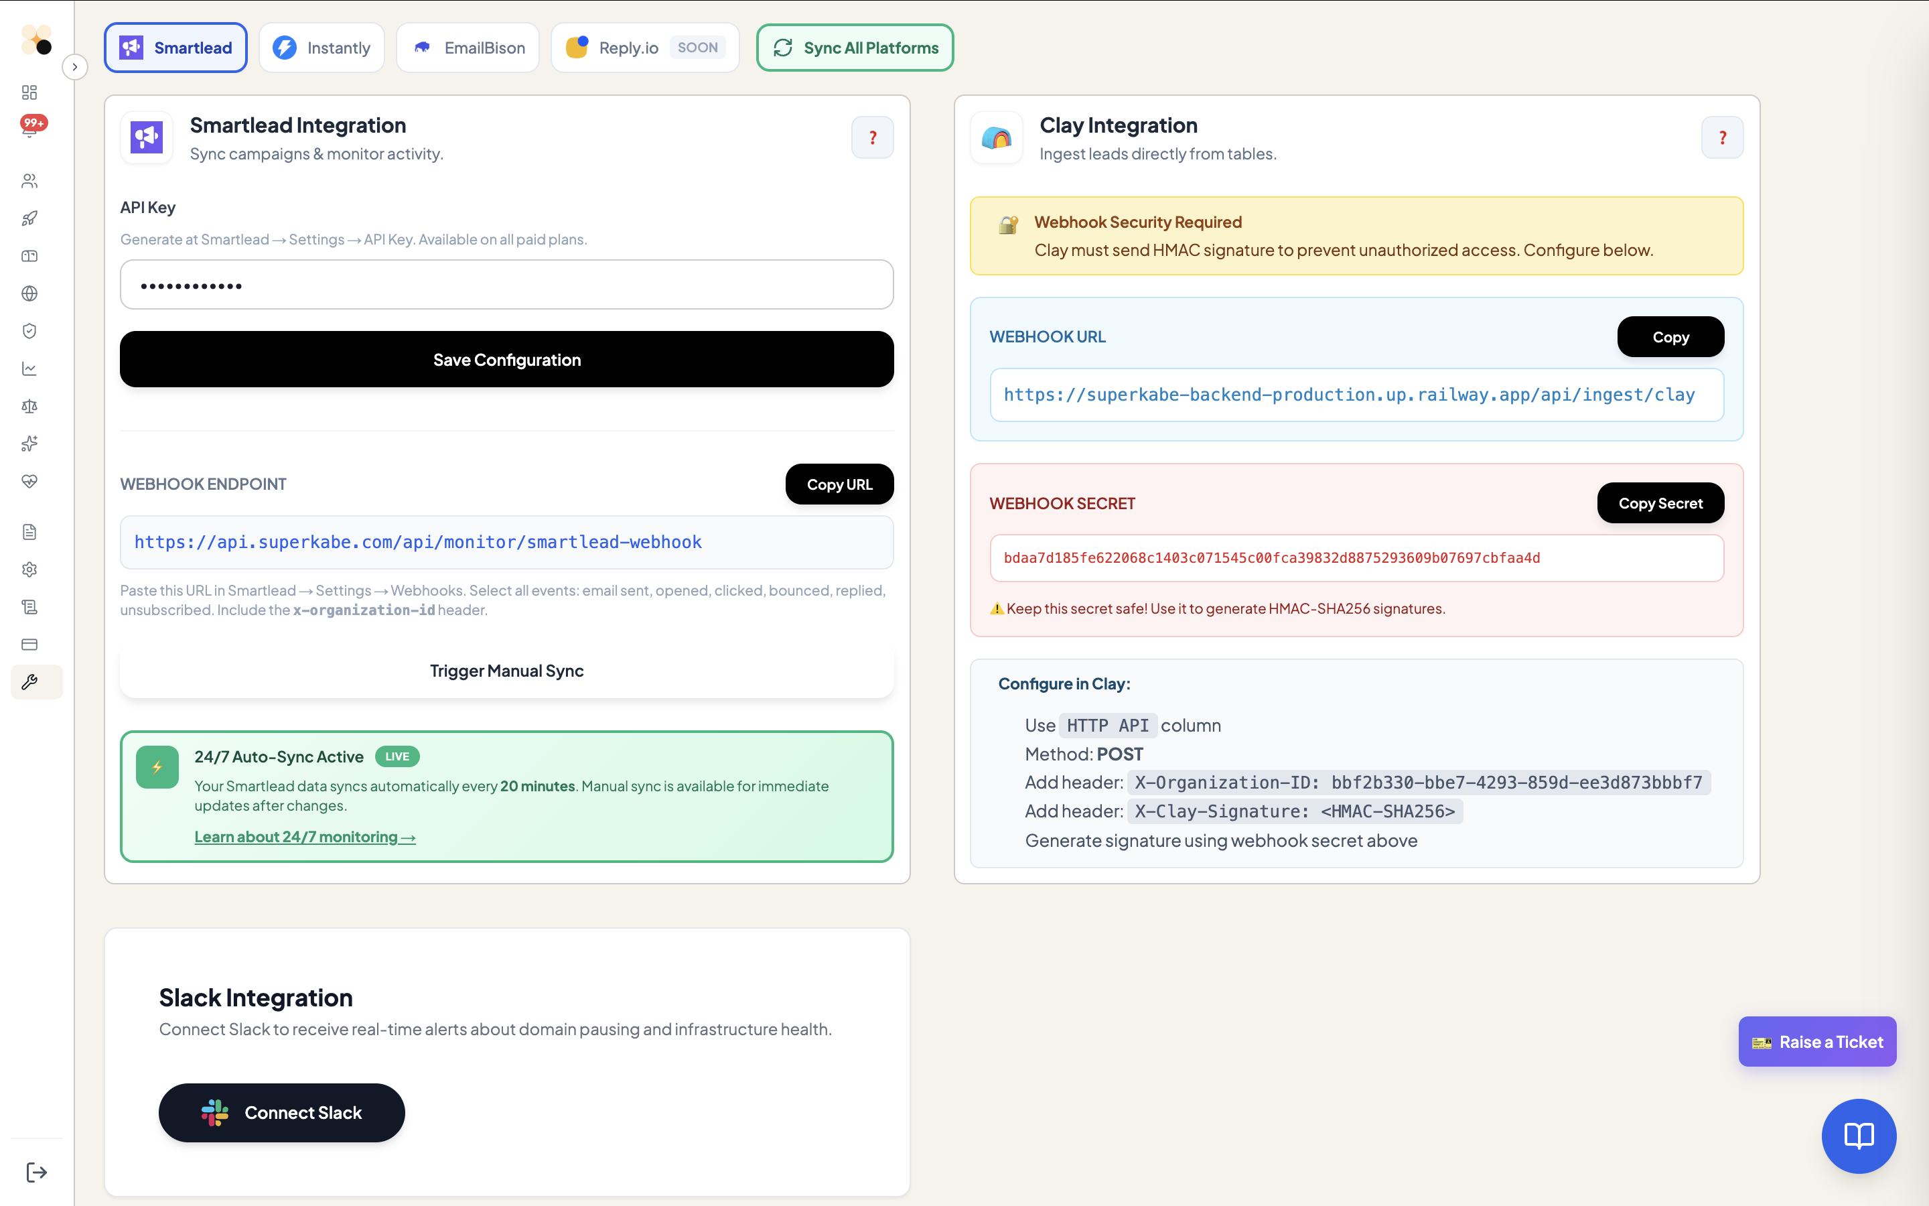Screen dimensions: 1929x1206
Task: Switch to the EmailBison platform tab
Action: click(x=468, y=48)
